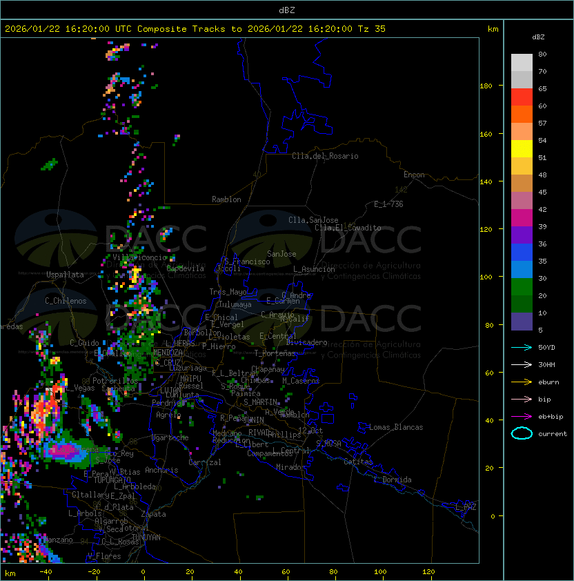Click the 'Tz 35' header value

click(x=372, y=29)
